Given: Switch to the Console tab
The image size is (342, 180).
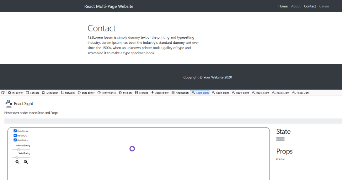Looking at the screenshot, I should coord(32,93).
